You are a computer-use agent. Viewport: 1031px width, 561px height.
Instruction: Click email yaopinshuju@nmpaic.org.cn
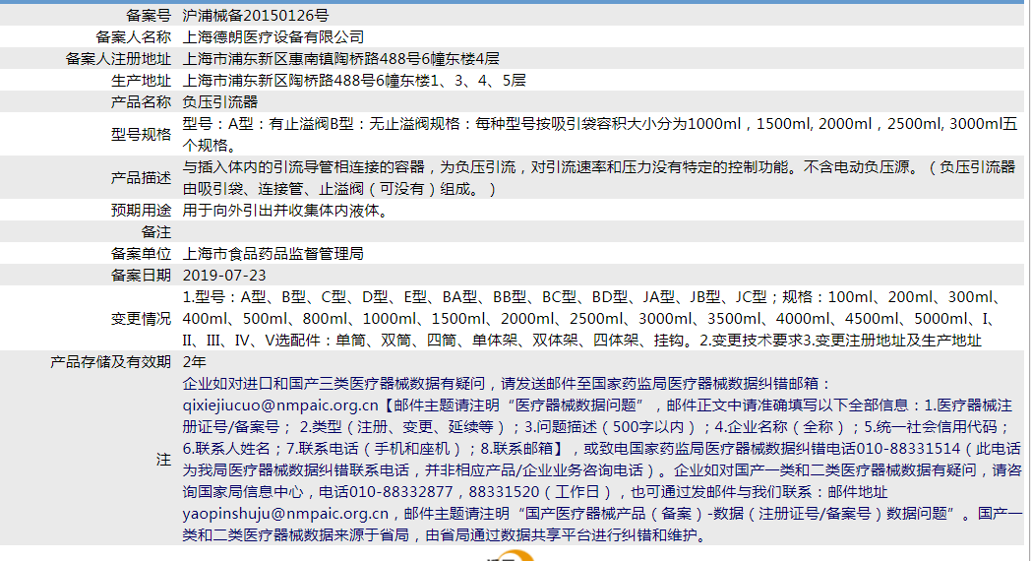coord(286,514)
